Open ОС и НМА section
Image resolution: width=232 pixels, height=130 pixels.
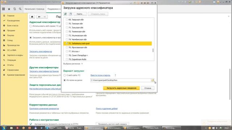[x=12, y=50]
